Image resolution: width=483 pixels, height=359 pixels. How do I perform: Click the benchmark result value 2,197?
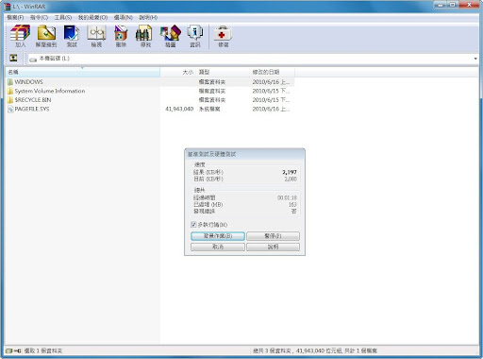(x=290, y=172)
